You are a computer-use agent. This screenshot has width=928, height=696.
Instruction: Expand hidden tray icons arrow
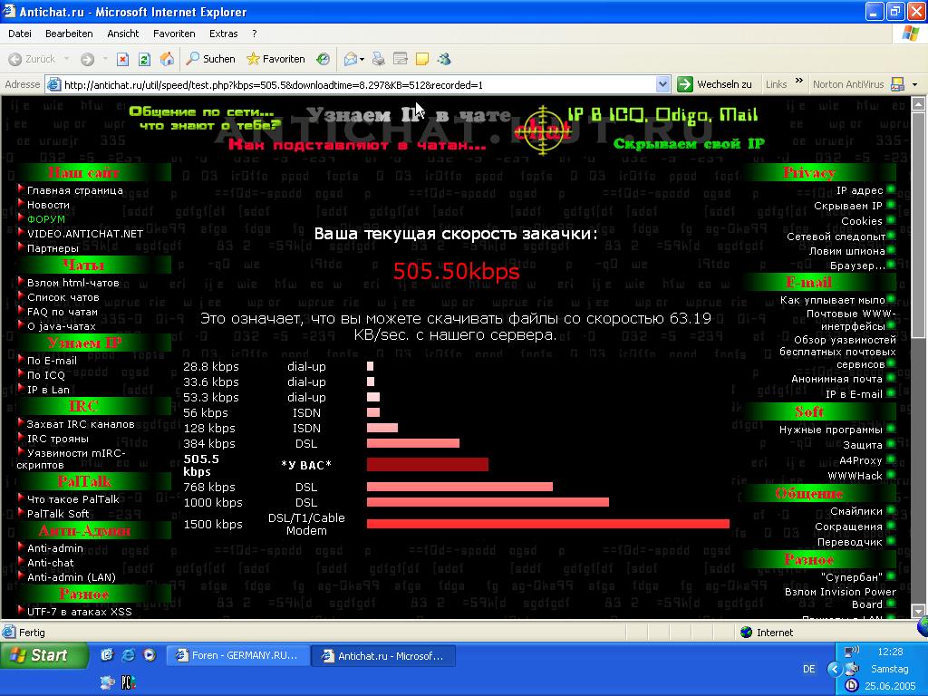[x=835, y=670]
